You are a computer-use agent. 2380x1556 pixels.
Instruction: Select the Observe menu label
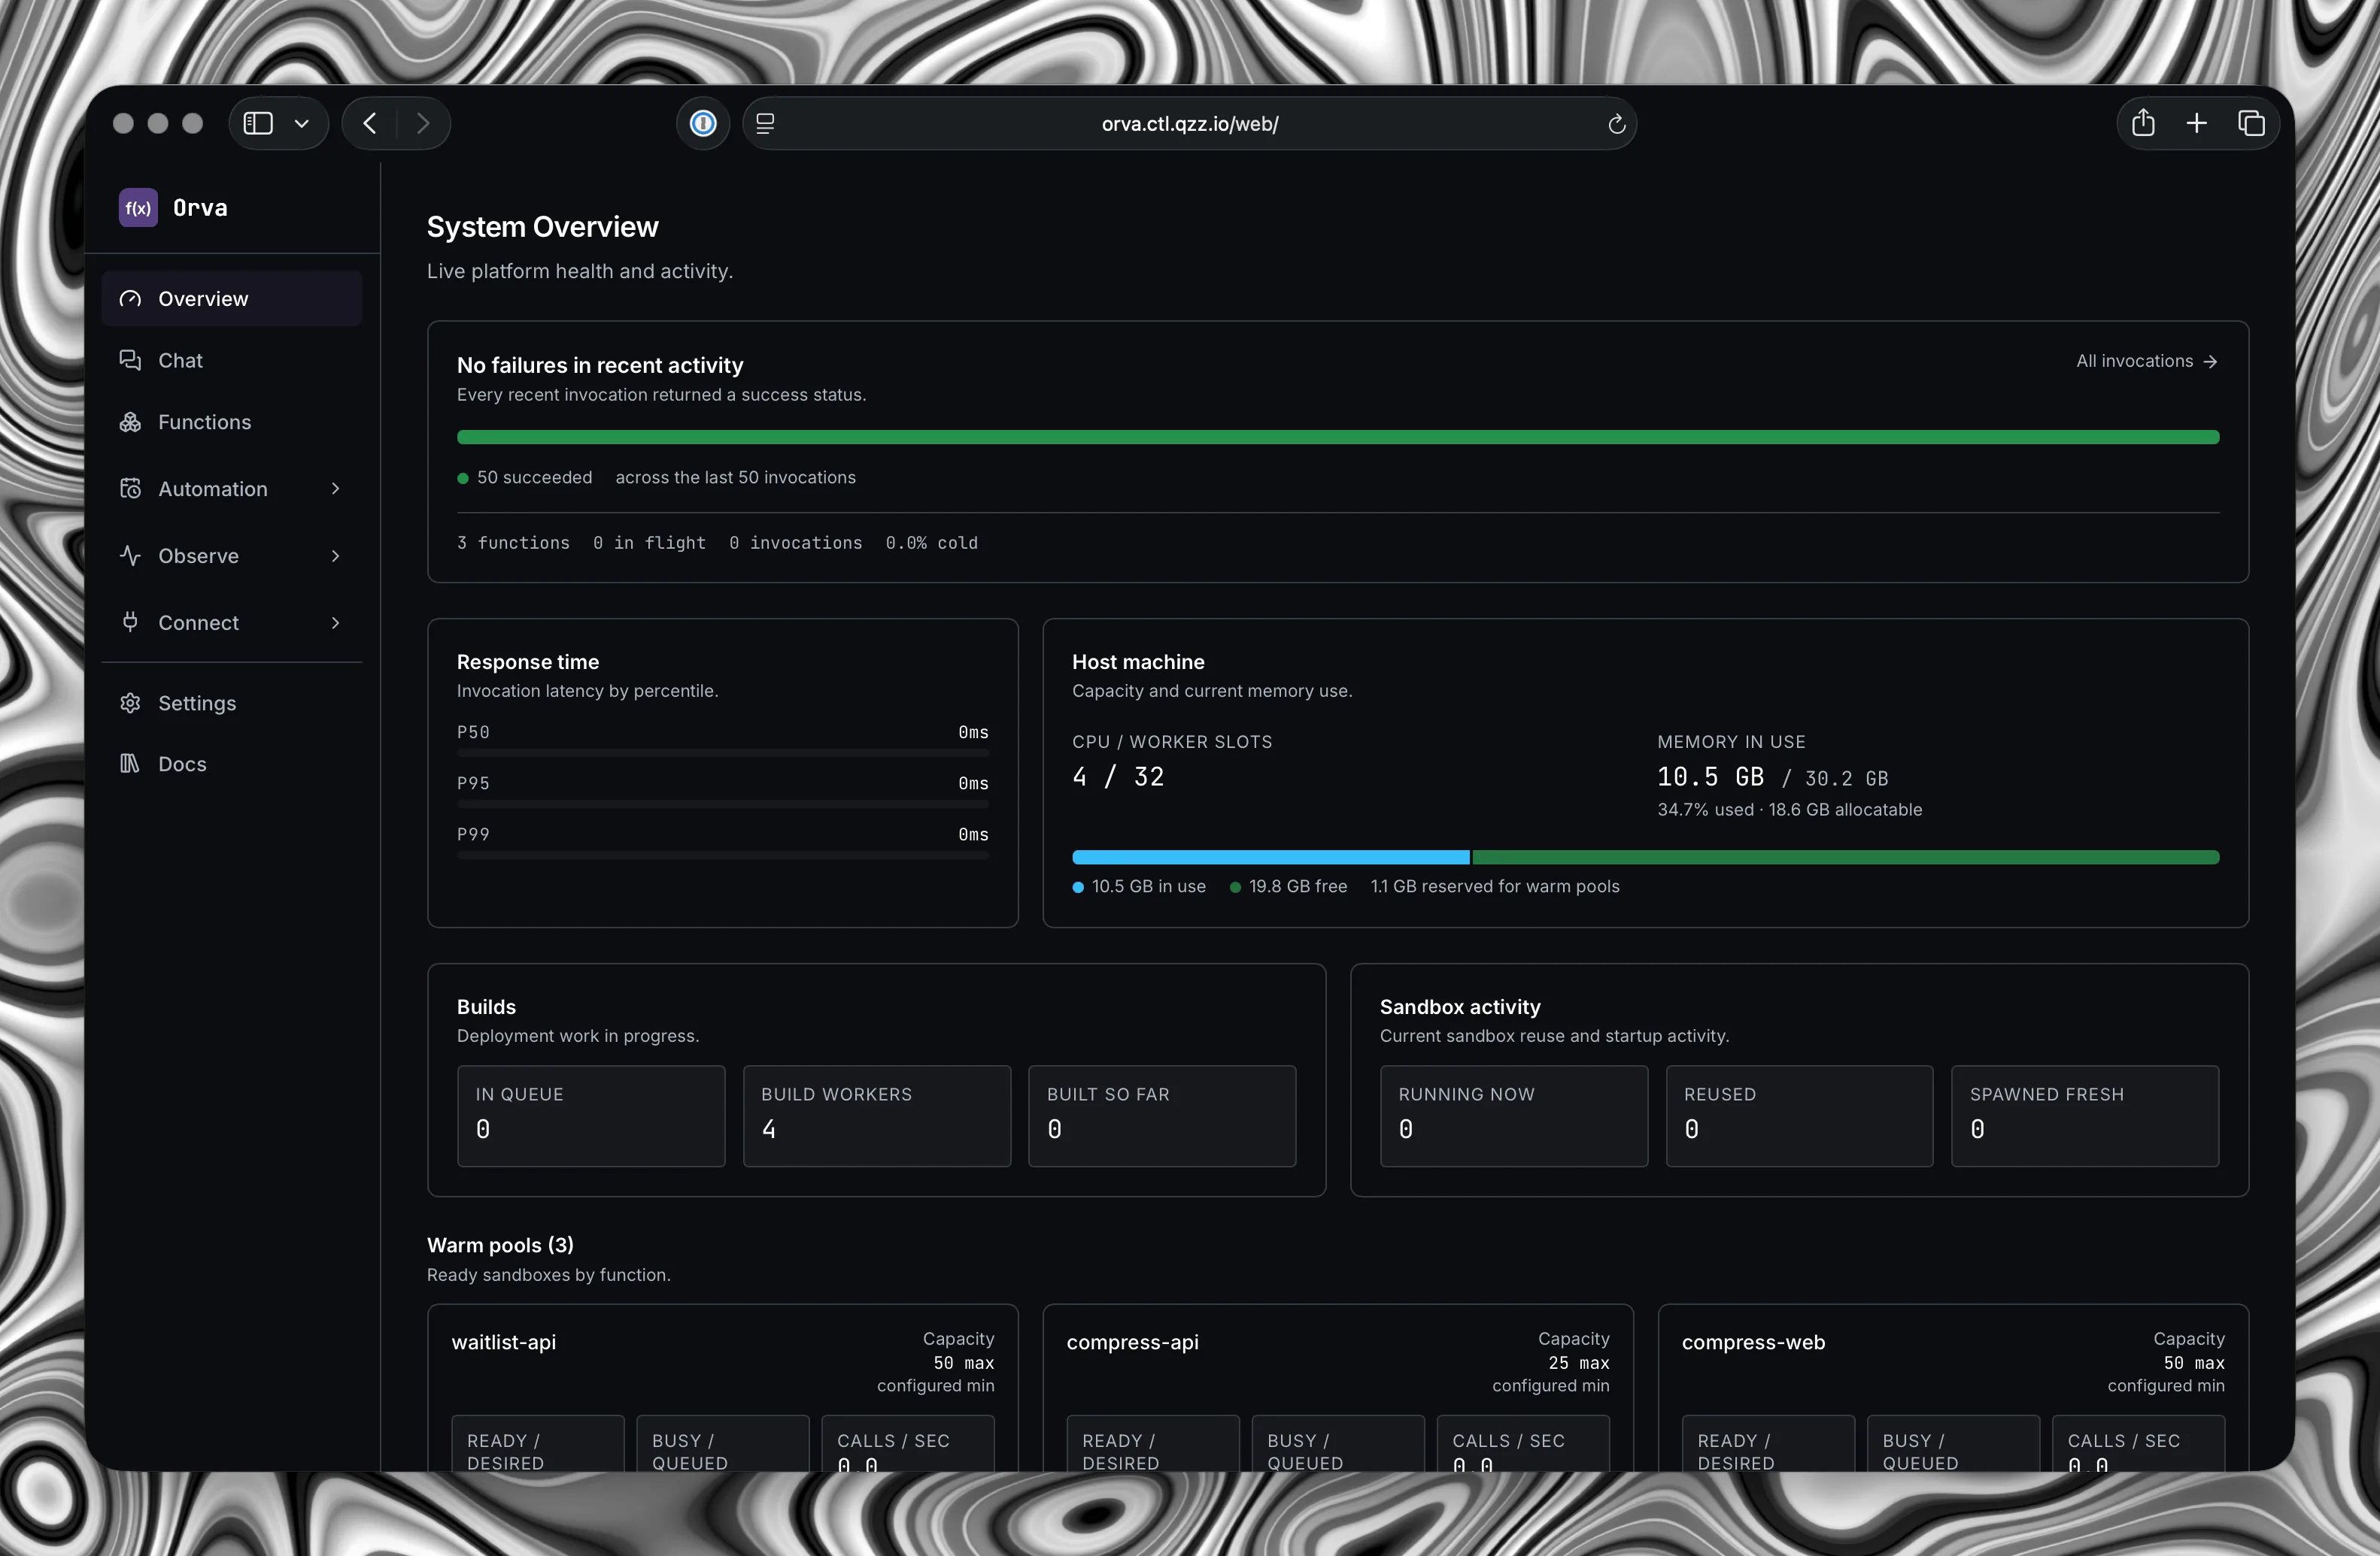click(198, 555)
